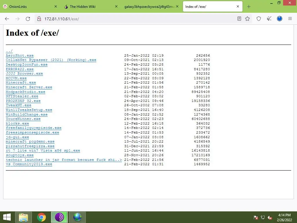Close the galaxy3bhpzxecbywoa2j4tg43 tab
Viewport: 297px width, 223px height.
[177, 6]
